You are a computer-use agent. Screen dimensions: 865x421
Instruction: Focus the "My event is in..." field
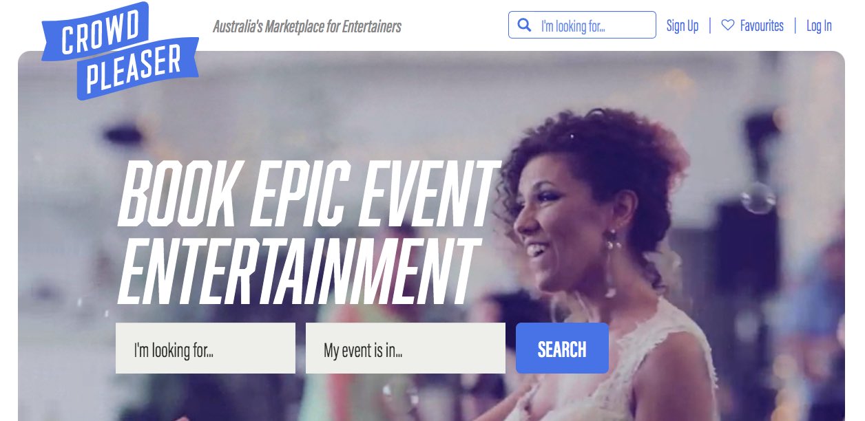pyautogui.click(x=406, y=348)
